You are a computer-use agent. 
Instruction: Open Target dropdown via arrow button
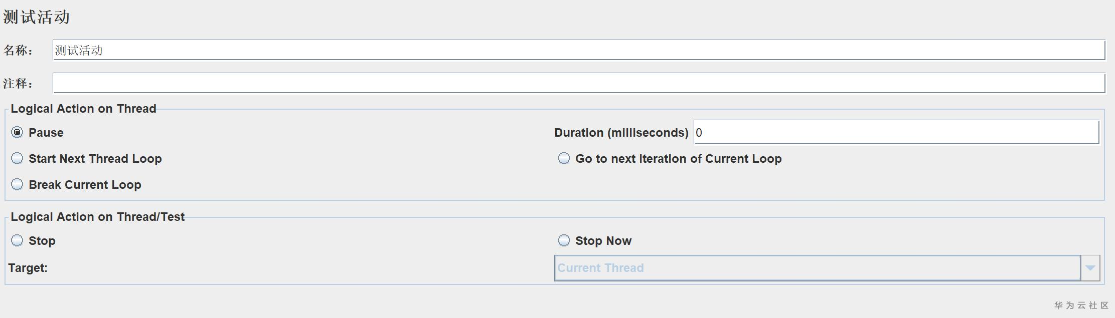click(1090, 268)
